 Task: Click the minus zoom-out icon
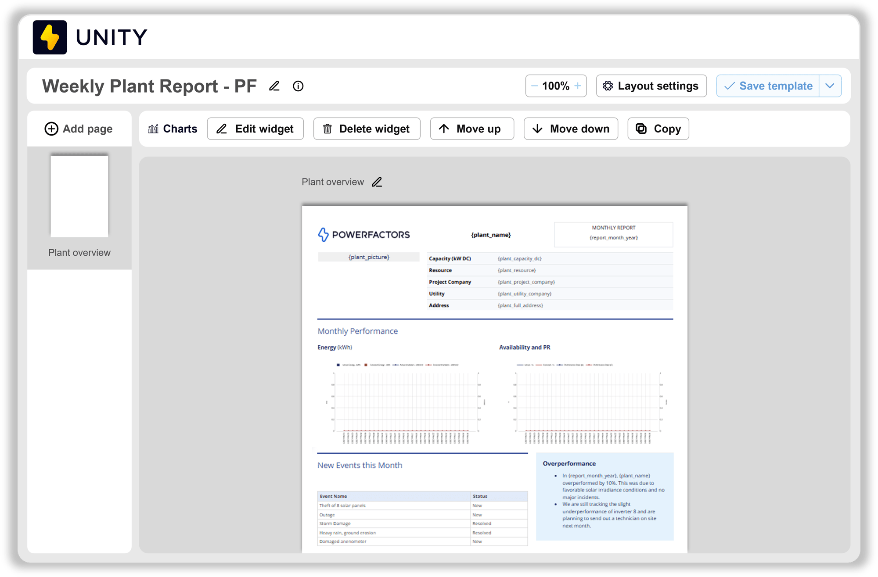pos(534,86)
